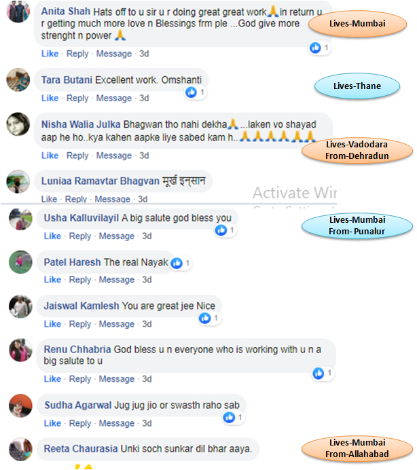Reply to Renu Chhabria's comment

(x=80, y=379)
